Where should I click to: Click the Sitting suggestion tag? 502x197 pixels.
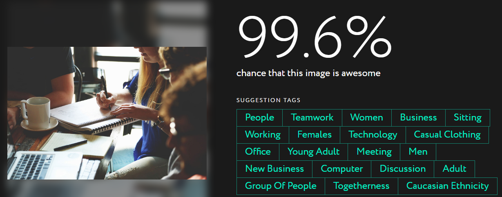(468, 118)
